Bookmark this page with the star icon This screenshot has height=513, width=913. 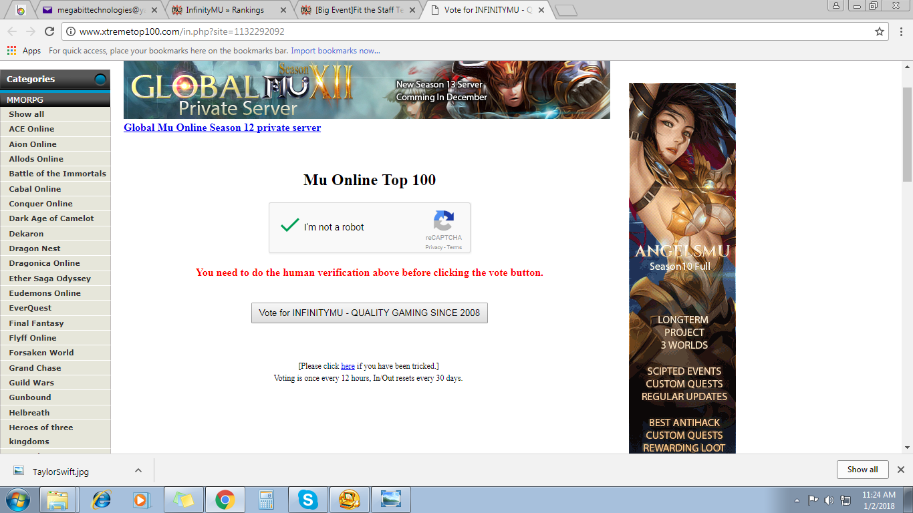coord(880,31)
